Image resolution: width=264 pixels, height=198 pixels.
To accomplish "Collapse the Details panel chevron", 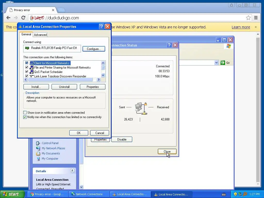I will pos(72,171).
